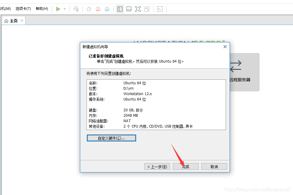Click the home icon on 主页 tab
The image size is (293, 195).
click(6, 21)
